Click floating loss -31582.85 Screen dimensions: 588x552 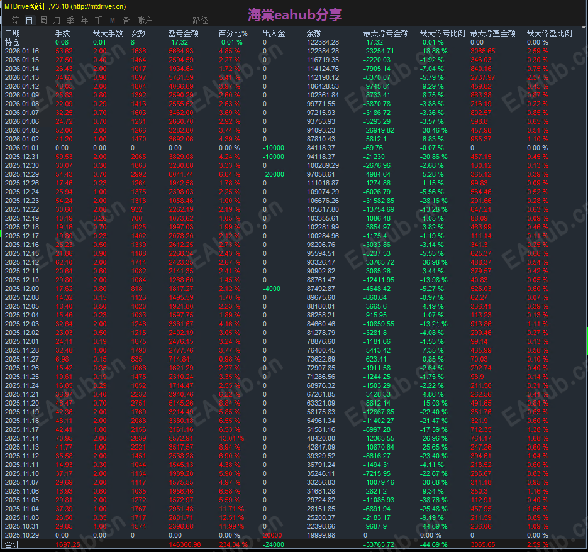(379, 201)
